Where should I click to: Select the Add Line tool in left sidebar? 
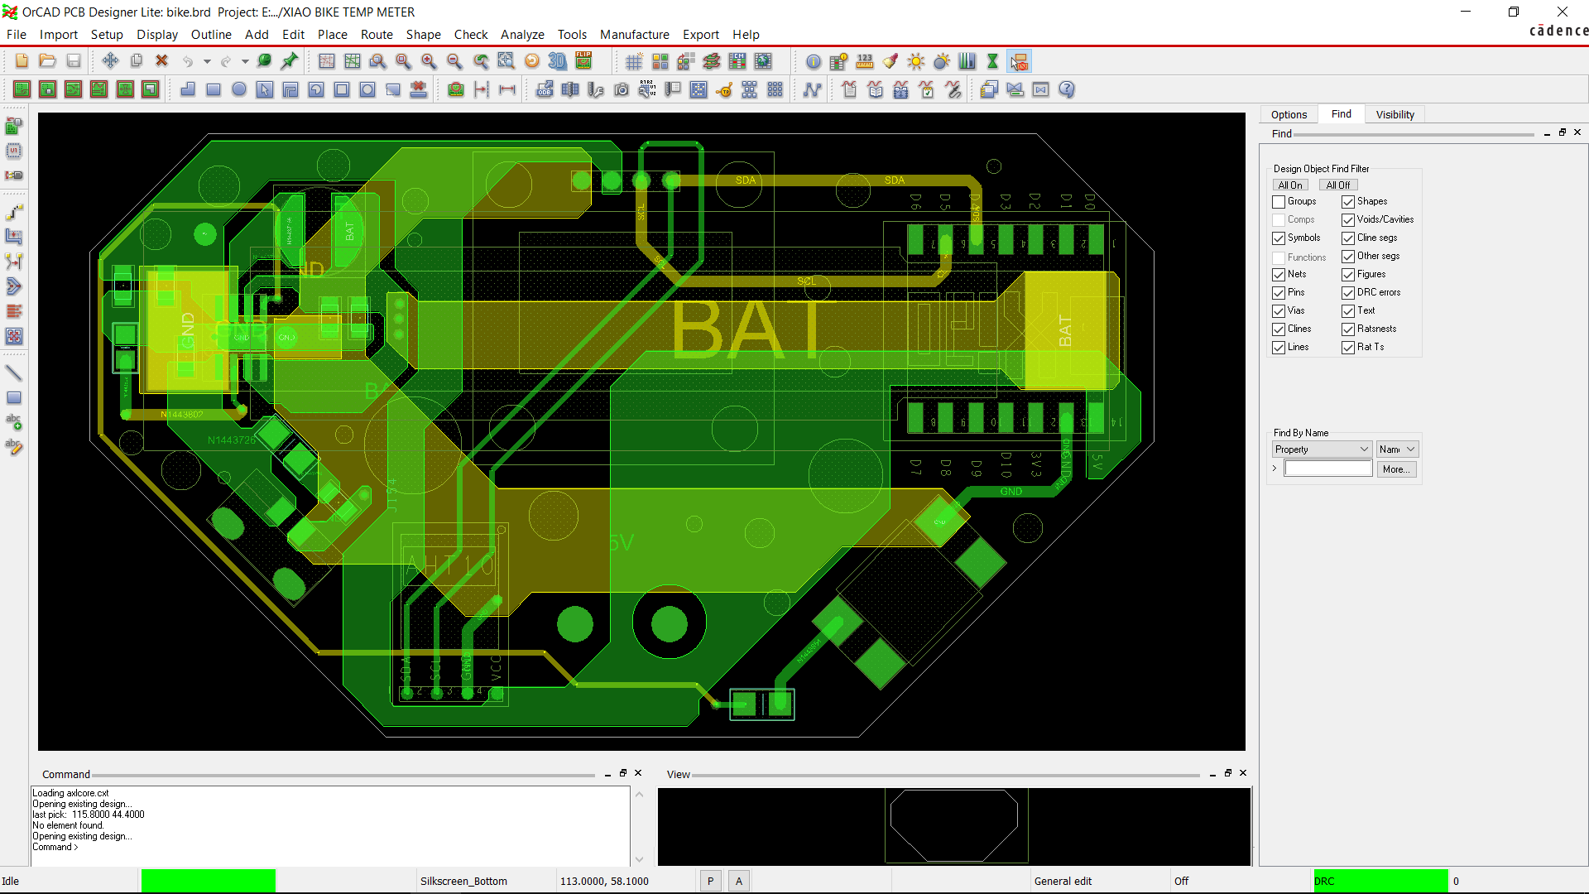coord(14,372)
